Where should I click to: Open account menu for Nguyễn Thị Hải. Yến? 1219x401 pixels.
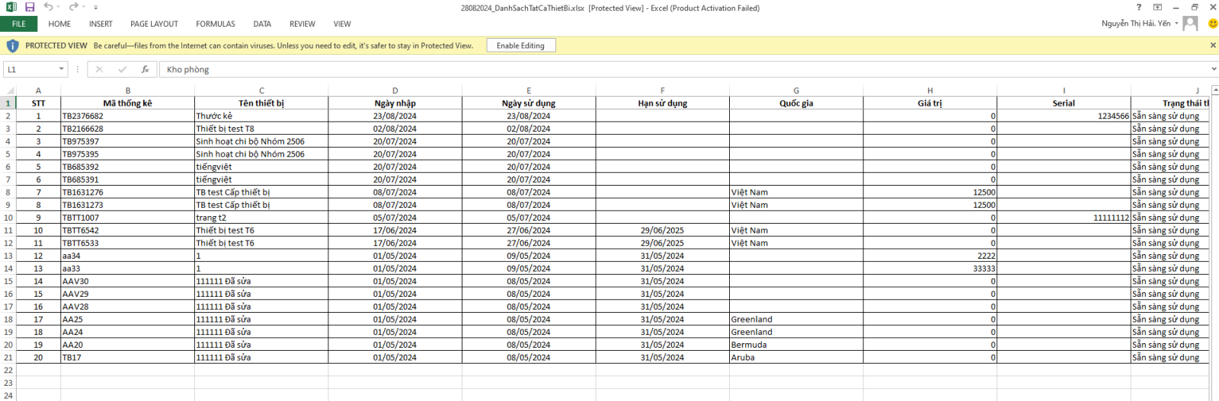coord(1140,24)
